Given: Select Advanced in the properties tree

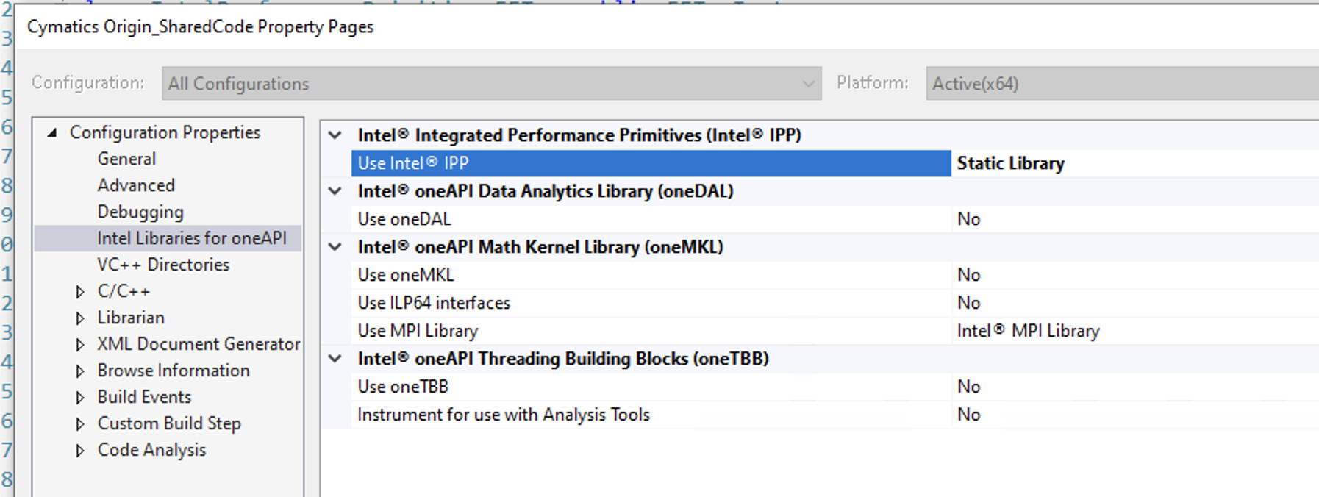Looking at the screenshot, I should click(136, 185).
